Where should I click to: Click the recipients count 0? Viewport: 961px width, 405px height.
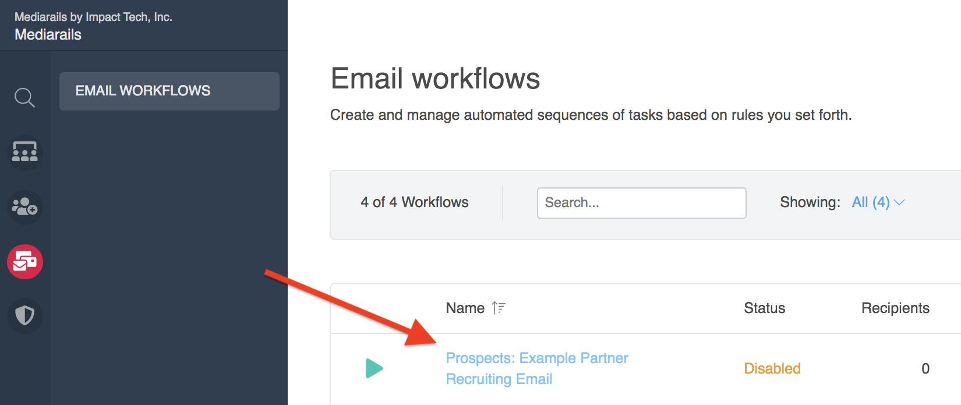click(x=925, y=368)
